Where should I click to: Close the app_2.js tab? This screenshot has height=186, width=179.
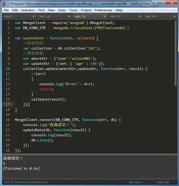coord(105,16)
